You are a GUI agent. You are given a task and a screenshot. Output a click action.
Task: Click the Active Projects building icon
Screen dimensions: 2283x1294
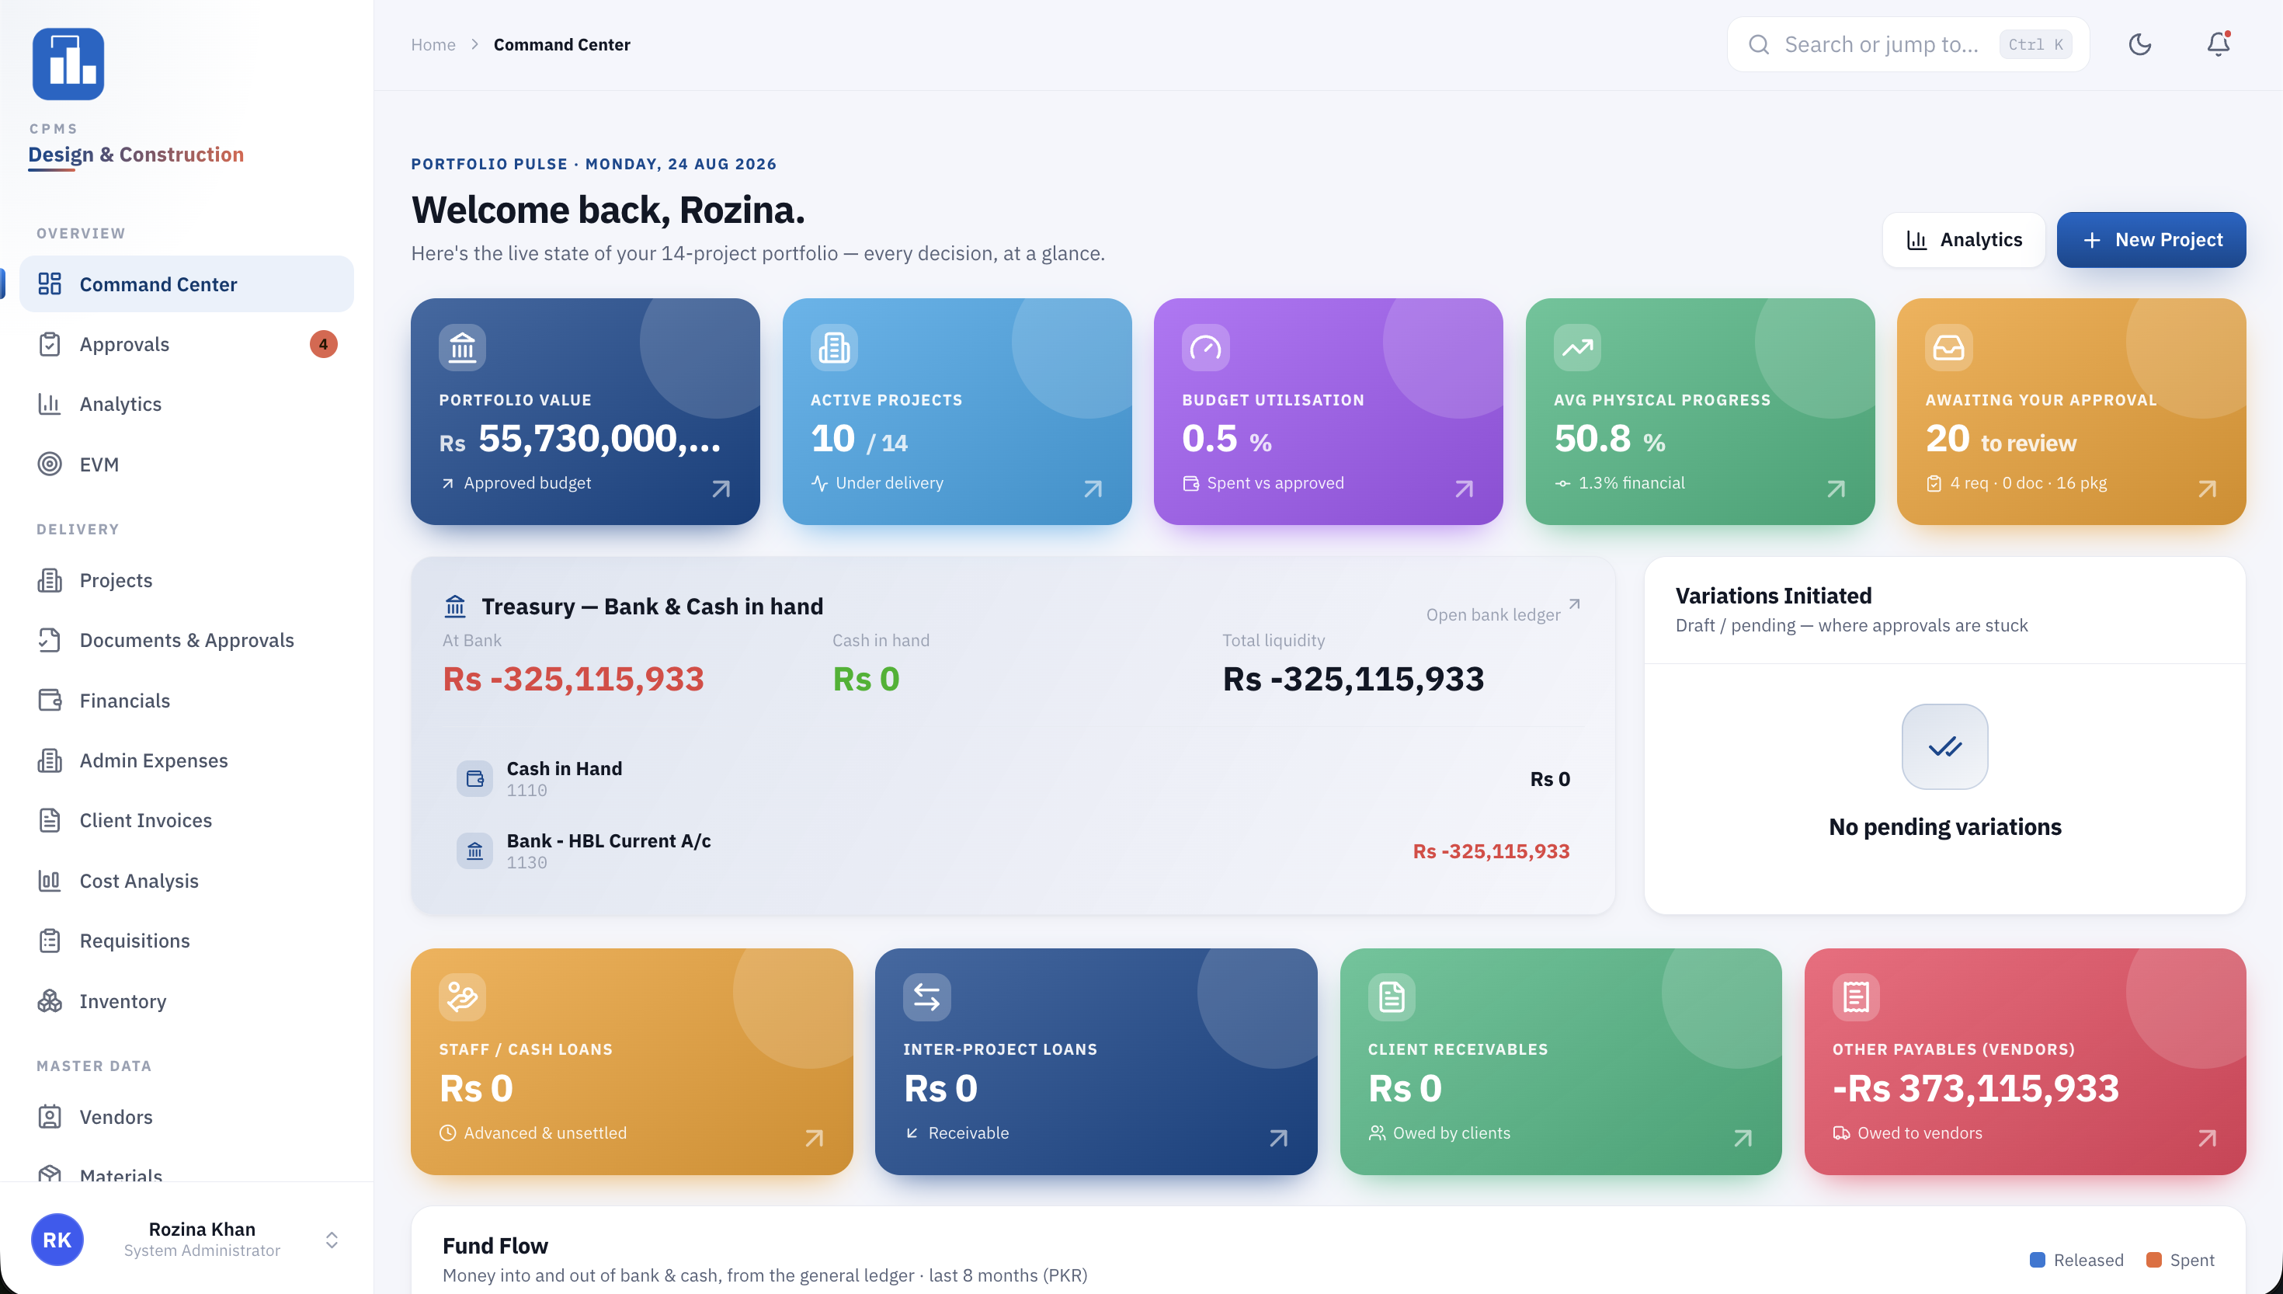pyautogui.click(x=833, y=347)
